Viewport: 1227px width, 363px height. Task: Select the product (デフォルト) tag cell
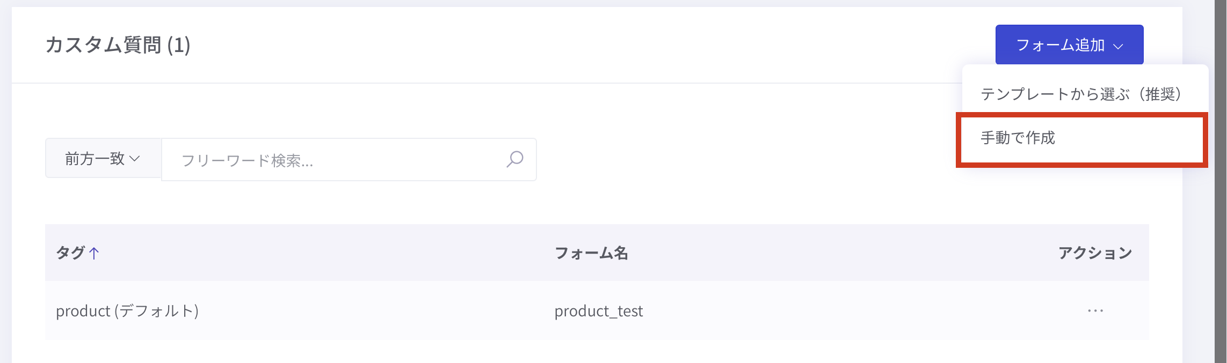[x=127, y=311]
